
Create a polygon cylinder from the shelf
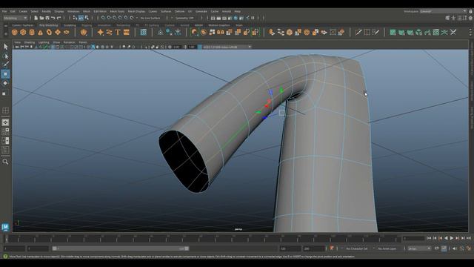pyautogui.click(x=32, y=32)
